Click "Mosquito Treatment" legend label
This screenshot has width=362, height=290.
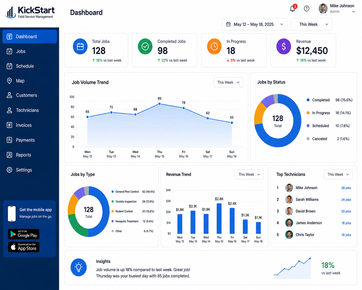pos(127,221)
